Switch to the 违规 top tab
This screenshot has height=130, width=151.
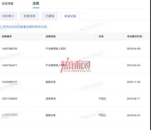(36, 3)
